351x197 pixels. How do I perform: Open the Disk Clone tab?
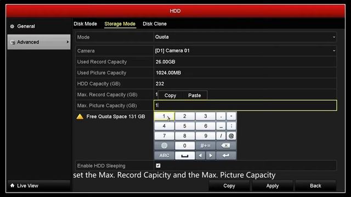(x=155, y=24)
